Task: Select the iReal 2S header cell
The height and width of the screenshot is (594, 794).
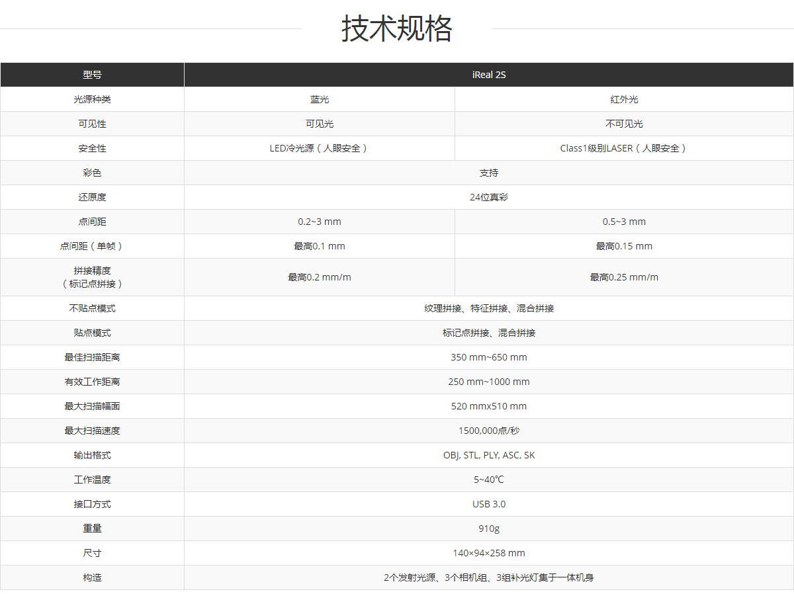Action: pyautogui.click(x=488, y=75)
